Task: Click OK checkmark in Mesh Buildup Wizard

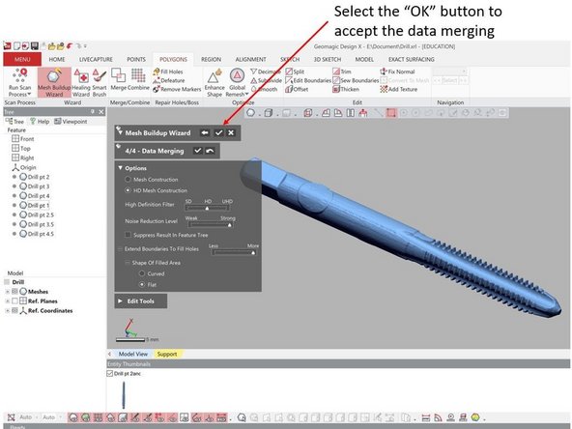Action: [218, 132]
